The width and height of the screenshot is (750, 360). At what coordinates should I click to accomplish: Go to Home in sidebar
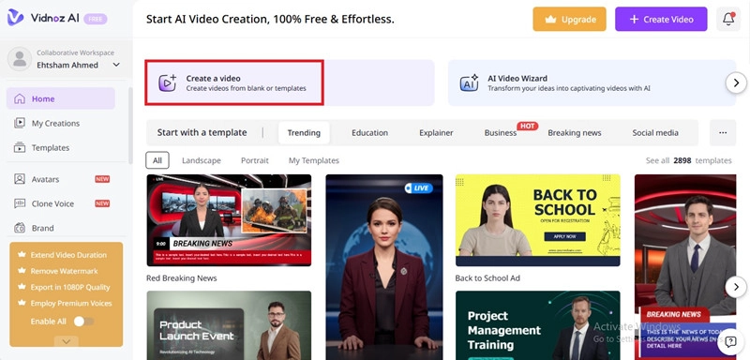61,99
